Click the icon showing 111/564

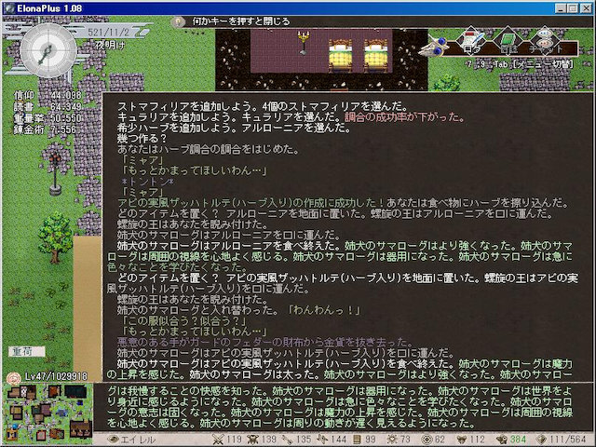[542, 440]
